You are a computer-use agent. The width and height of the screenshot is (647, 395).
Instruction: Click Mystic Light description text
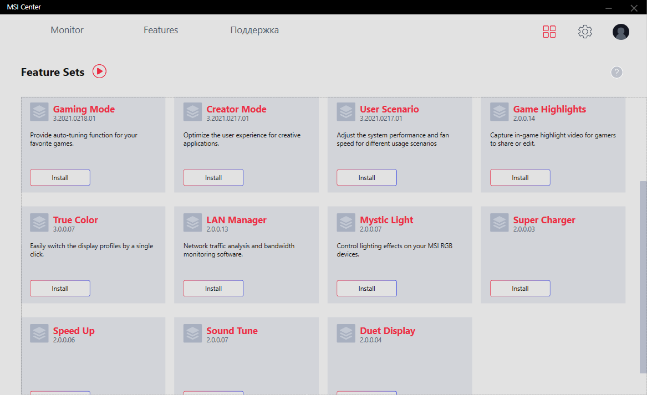395,250
